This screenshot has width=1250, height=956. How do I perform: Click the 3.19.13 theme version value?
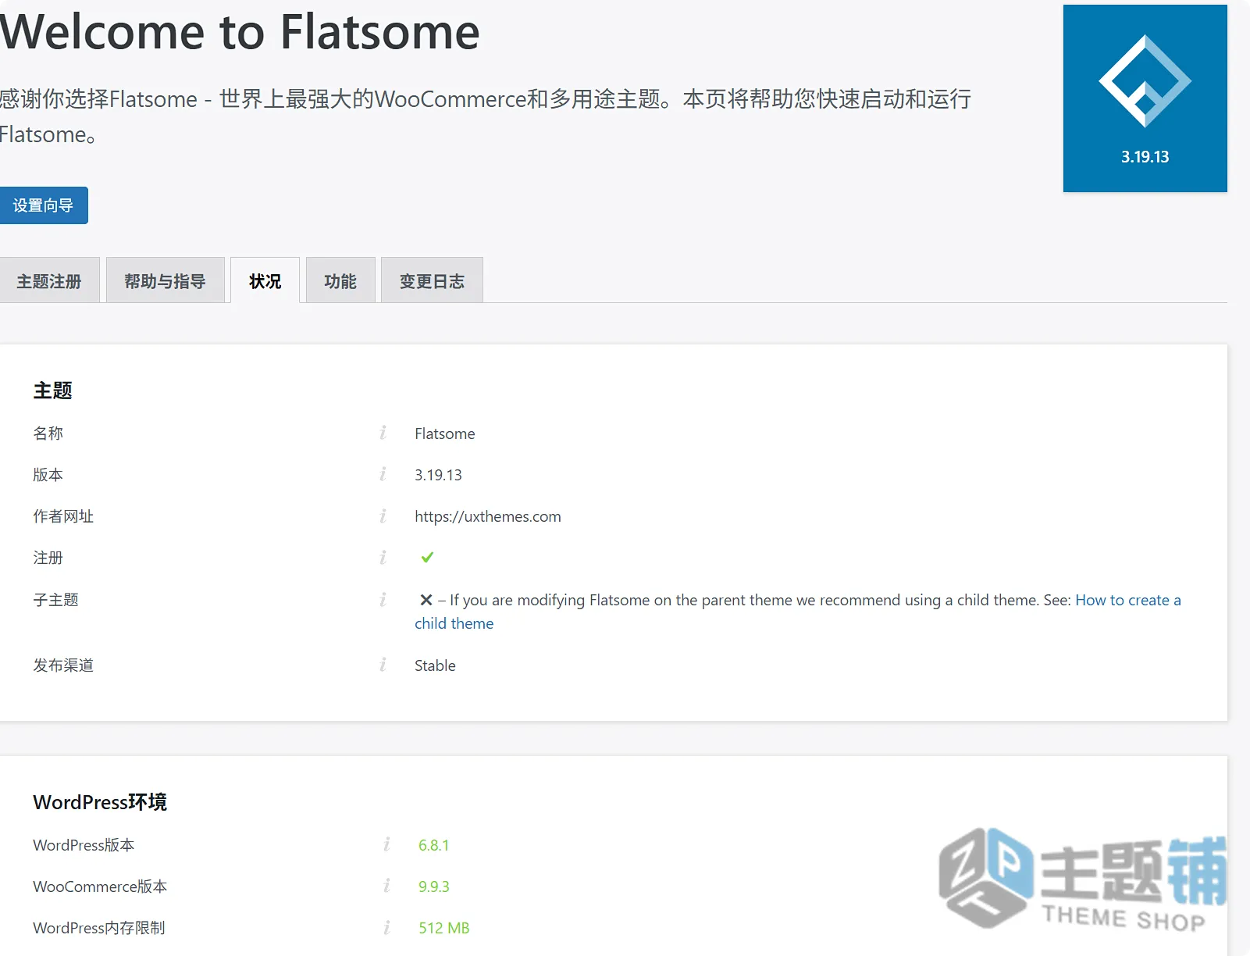coord(438,475)
